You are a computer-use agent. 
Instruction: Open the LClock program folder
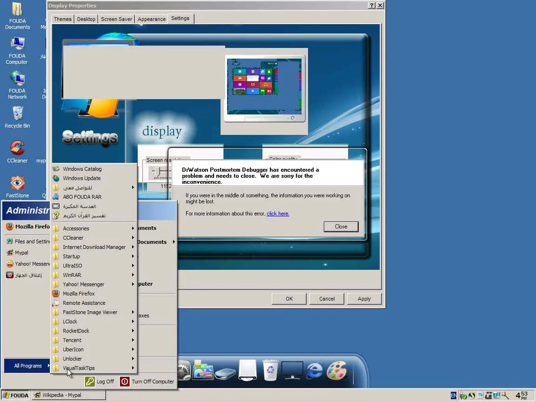pos(94,322)
